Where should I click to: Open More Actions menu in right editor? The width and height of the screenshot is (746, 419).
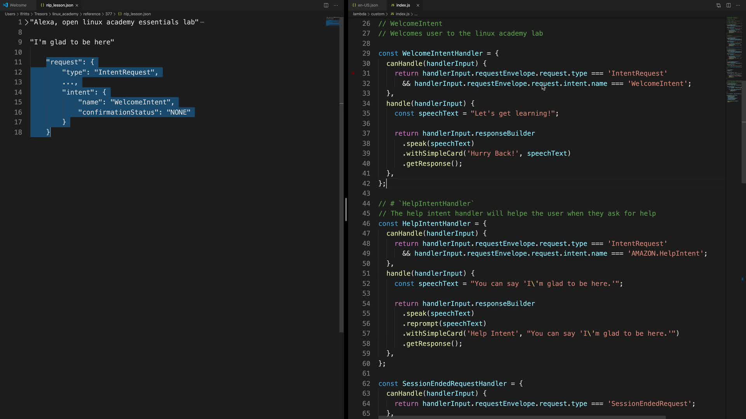pos(738,5)
